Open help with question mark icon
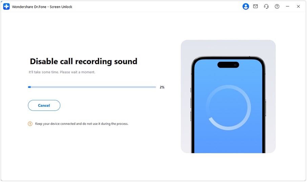The height and width of the screenshot is (182, 307). pyautogui.click(x=277, y=6)
